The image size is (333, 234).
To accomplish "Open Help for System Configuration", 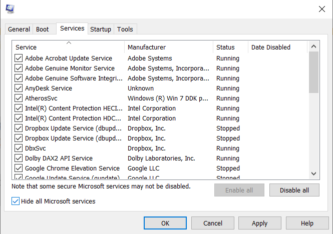I will (307, 223).
